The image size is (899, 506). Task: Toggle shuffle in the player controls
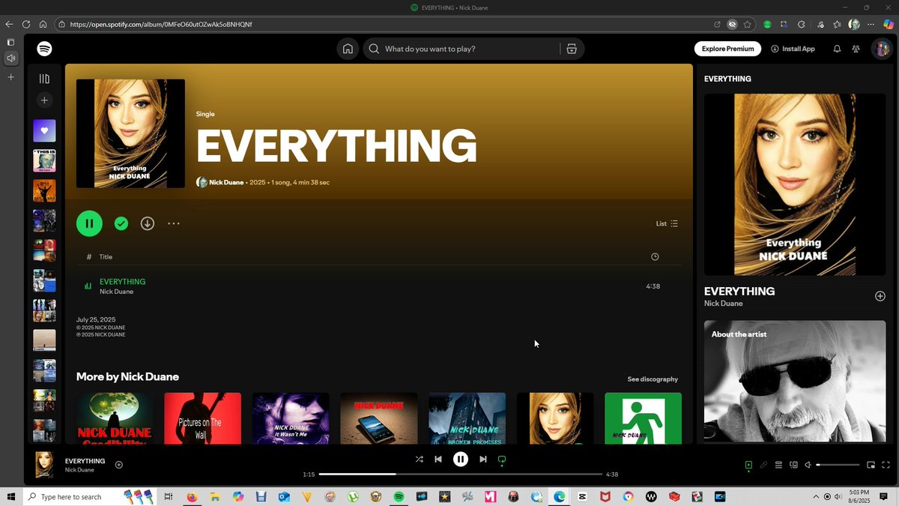point(419,460)
